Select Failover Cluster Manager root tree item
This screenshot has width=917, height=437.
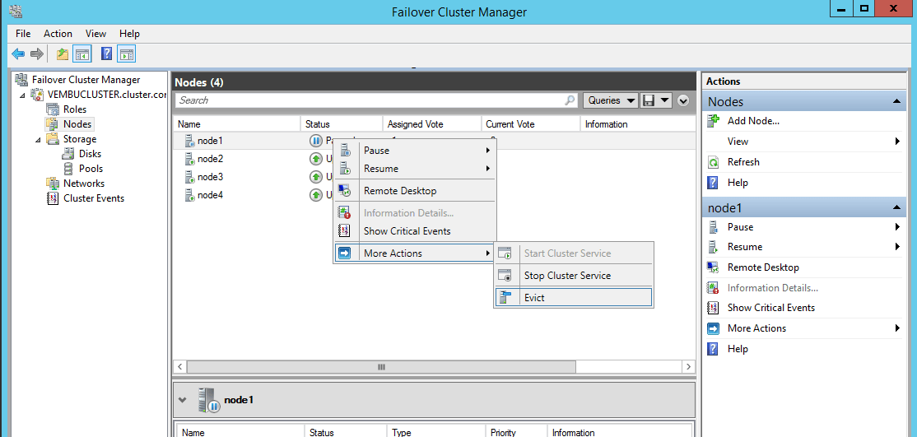tap(86, 80)
